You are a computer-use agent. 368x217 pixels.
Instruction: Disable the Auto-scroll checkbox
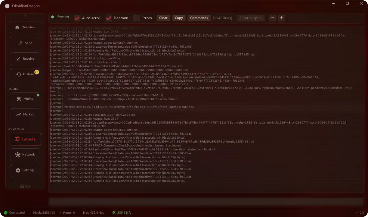pos(77,18)
